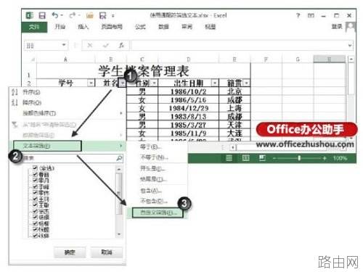Click the 100% zoom level text
Image resolution: width=363 pixels, height=272 pixels.
(340, 158)
